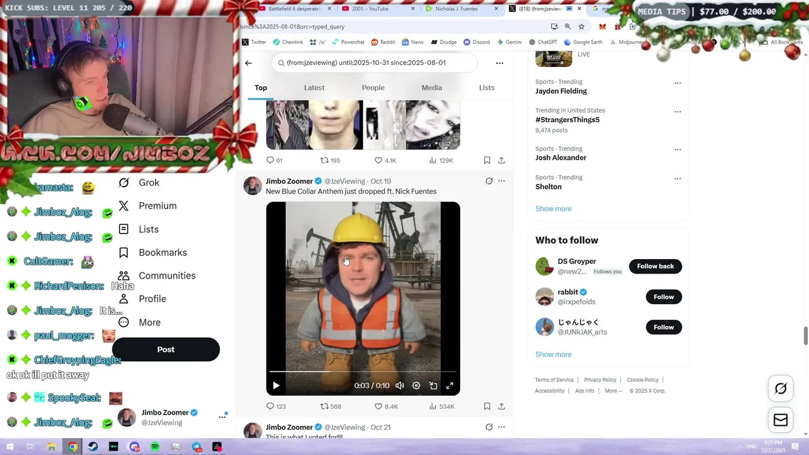Switch to the Lists tab
Viewport: 809px width, 455px height.
[x=487, y=88]
